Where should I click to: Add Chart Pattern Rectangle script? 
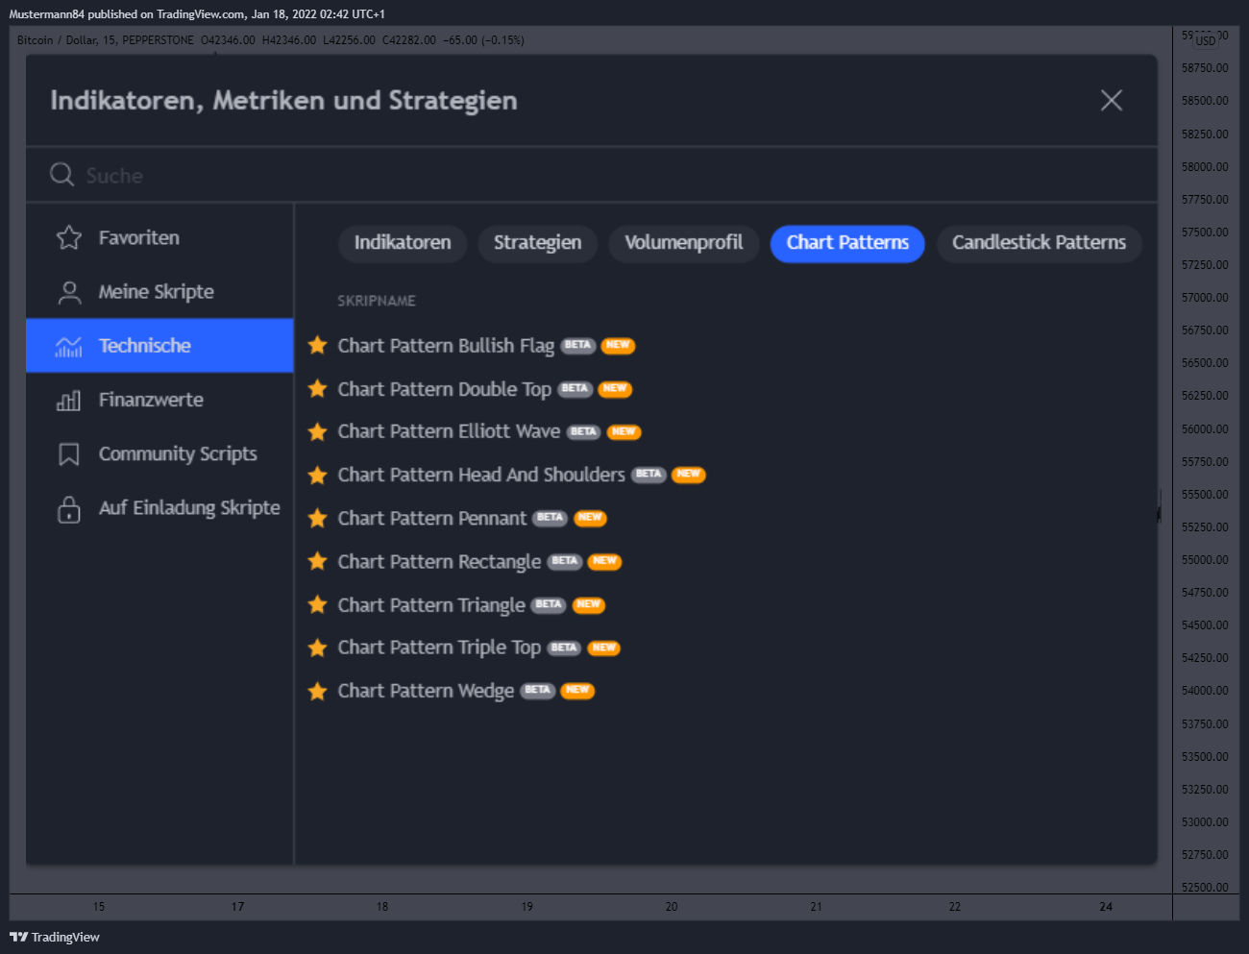[x=439, y=561]
